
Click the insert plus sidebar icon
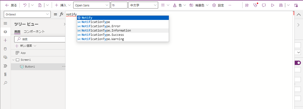point(5,40)
